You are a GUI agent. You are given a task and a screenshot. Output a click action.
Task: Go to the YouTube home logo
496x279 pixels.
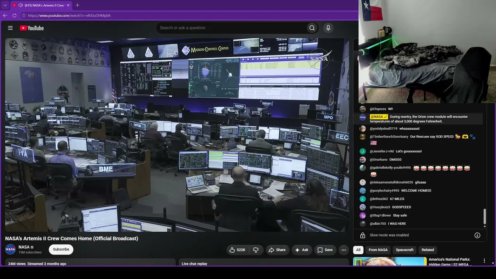(32, 28)
